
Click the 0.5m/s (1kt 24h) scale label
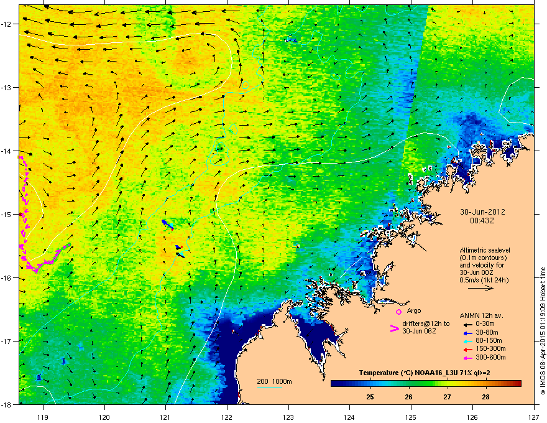point(484,280)
